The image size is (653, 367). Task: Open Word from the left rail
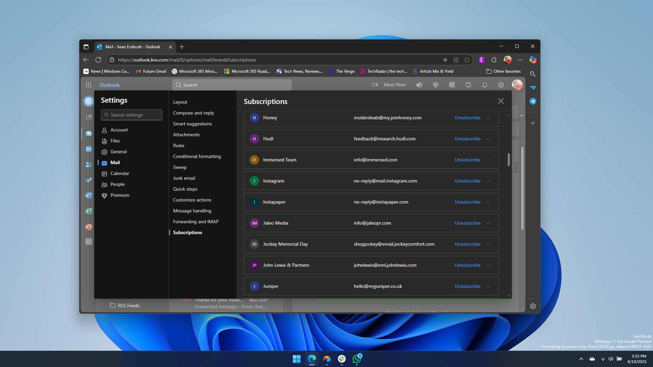coord(89,196)
